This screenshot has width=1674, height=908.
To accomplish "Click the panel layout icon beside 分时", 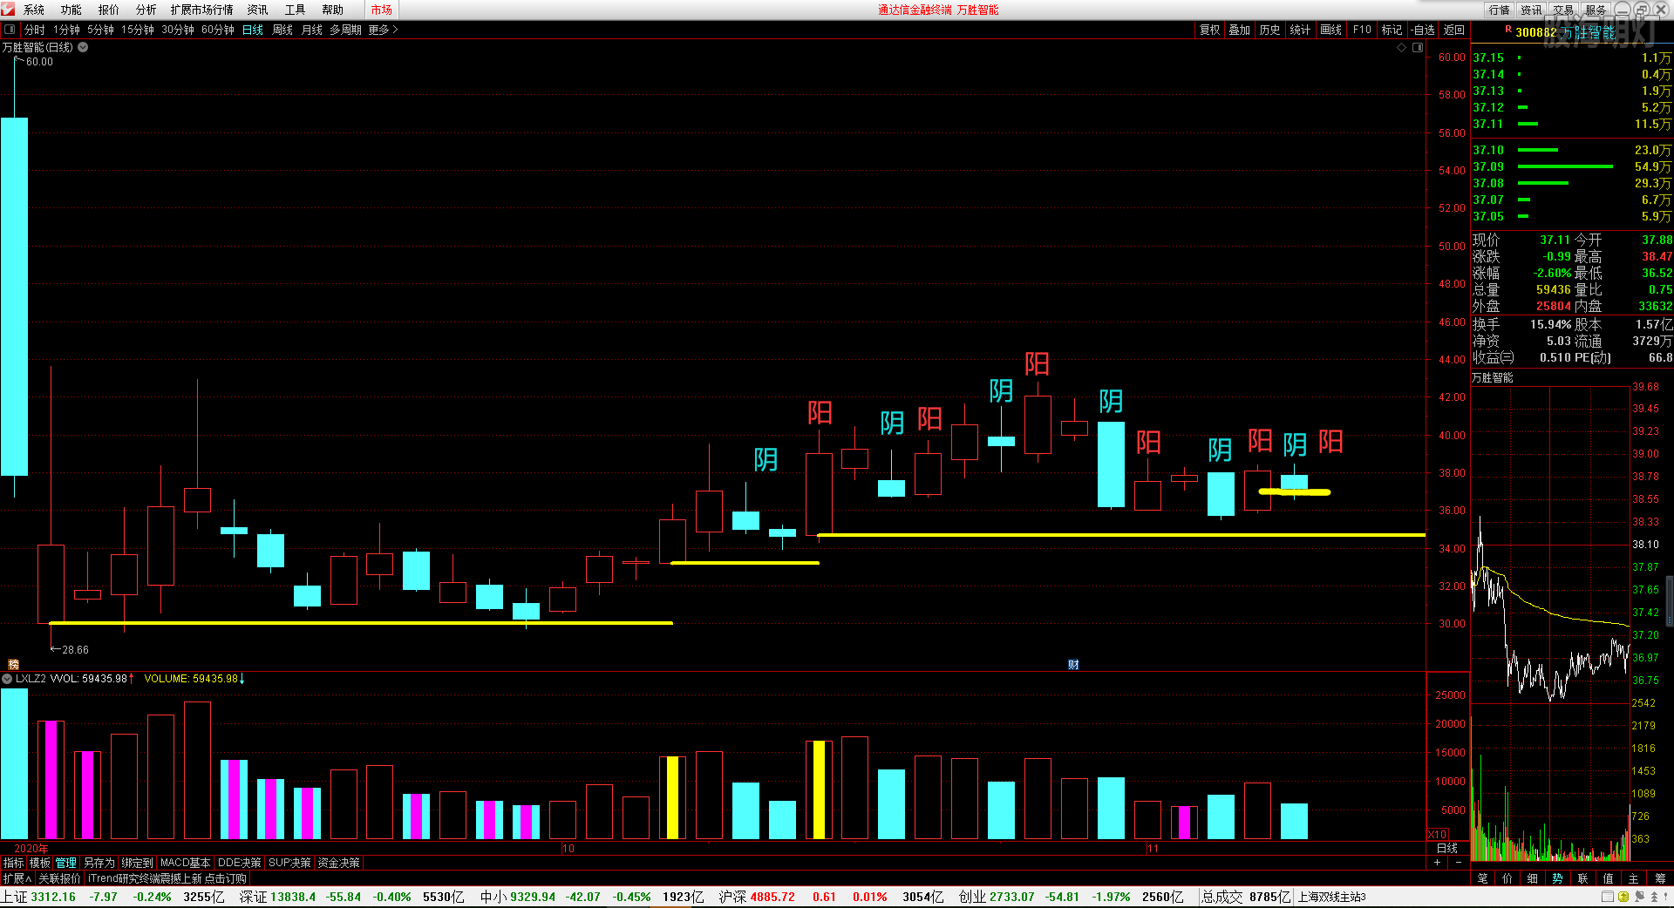I will (x=10, y=30).
